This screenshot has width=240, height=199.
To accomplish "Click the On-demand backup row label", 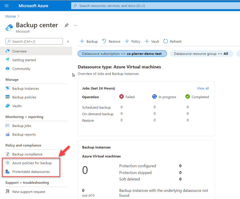I will [98, 114].
